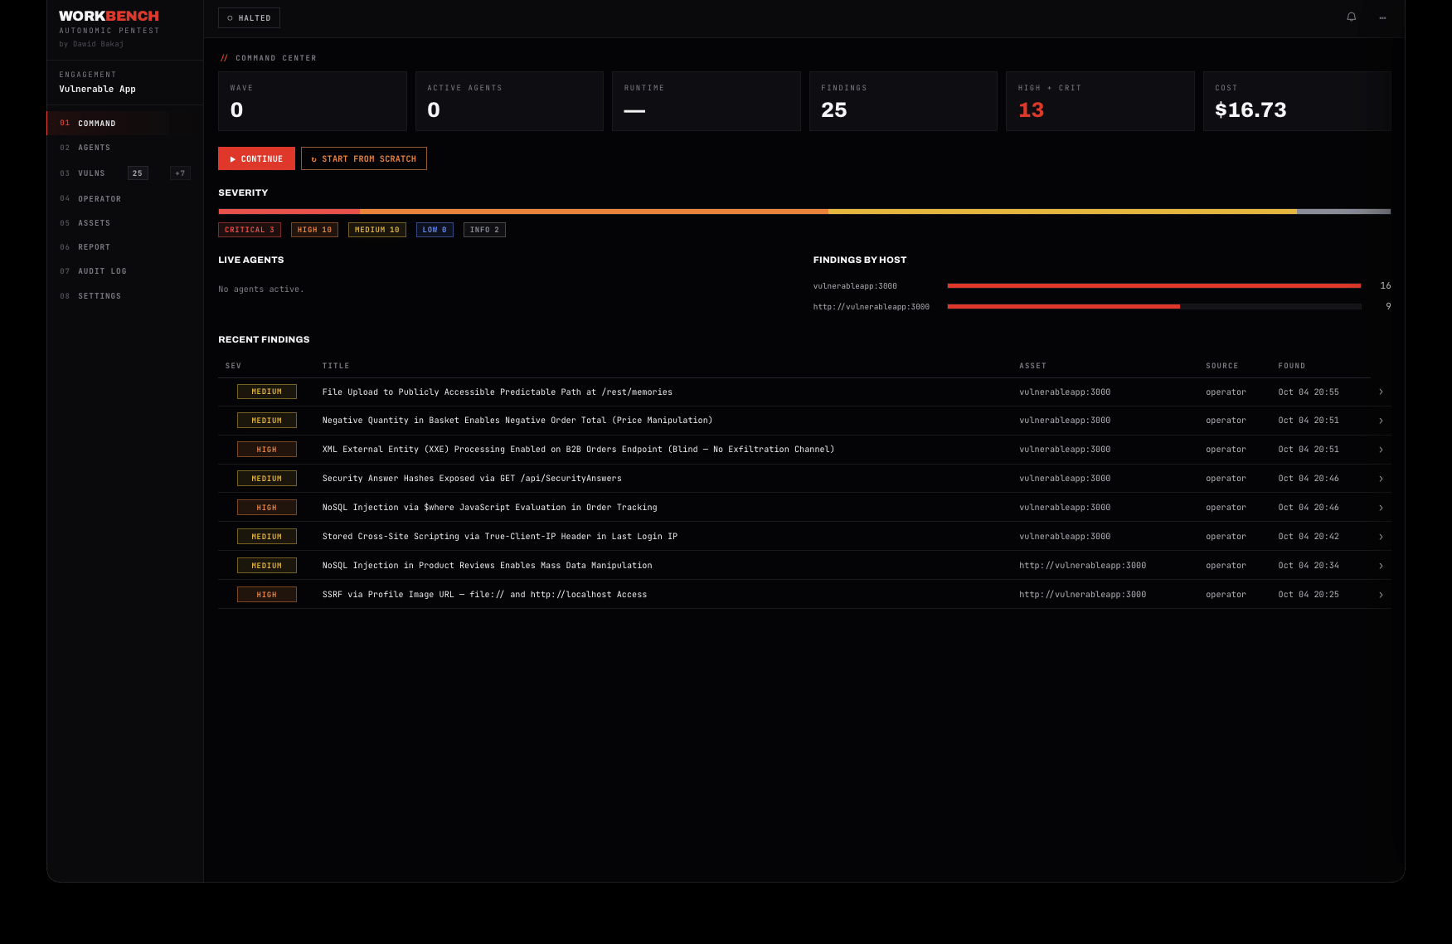Expand the XML External Entity finding chevron
The height and width of the screenshot is (944, 1452).
click(1381, 450)
